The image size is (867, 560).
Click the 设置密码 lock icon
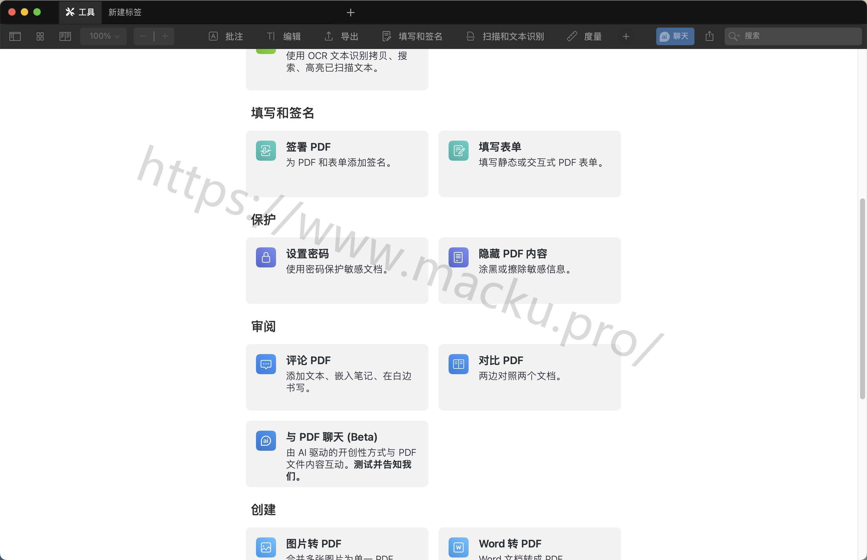(266, 257)
